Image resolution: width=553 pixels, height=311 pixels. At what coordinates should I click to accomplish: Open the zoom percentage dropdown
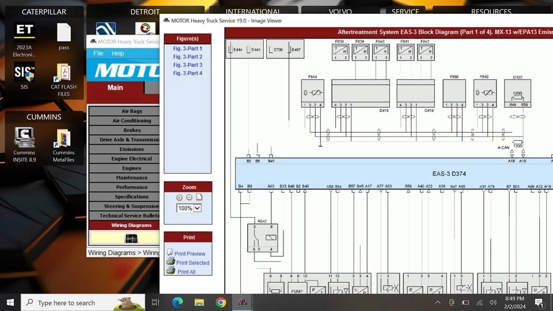(197, 208)
